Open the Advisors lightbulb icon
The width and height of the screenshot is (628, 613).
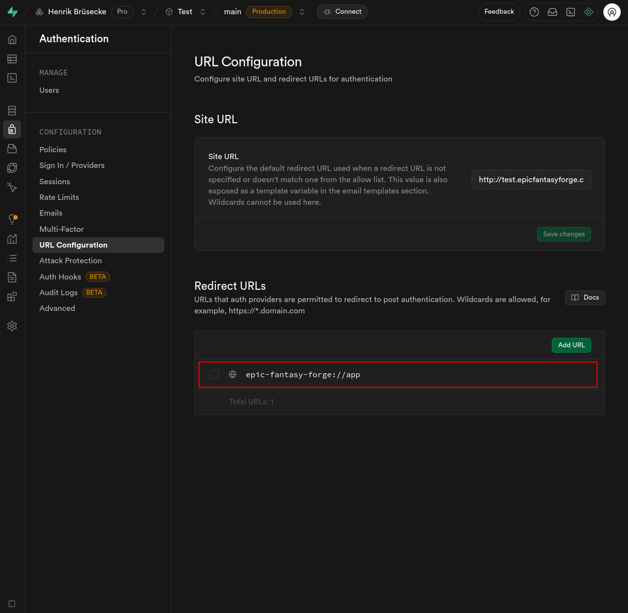pyautogui.click(x=12, y=219)
